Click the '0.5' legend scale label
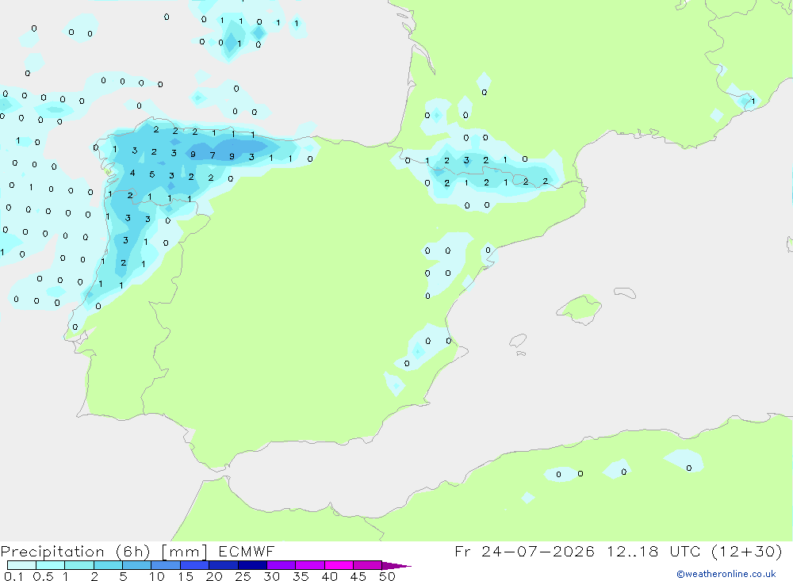This screenshot has height=581, width=793. tap(43, 576)
